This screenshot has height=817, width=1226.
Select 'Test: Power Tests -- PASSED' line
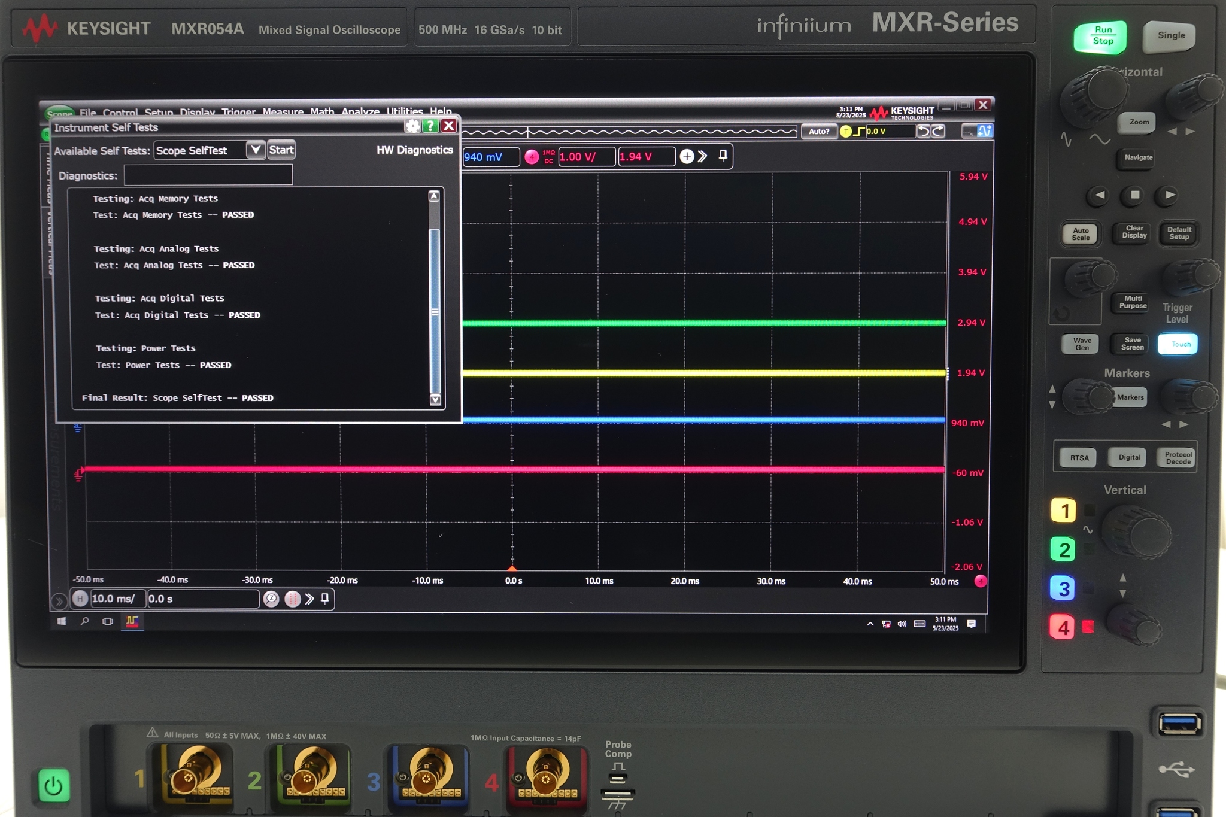pyautogui.click(x=163, y=365)
